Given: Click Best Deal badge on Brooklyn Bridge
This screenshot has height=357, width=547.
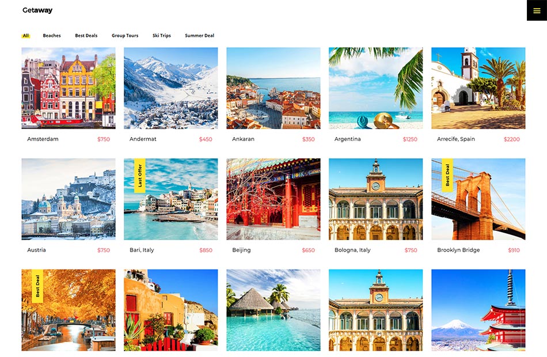Looking at the screenshot, I should [447, 176].
